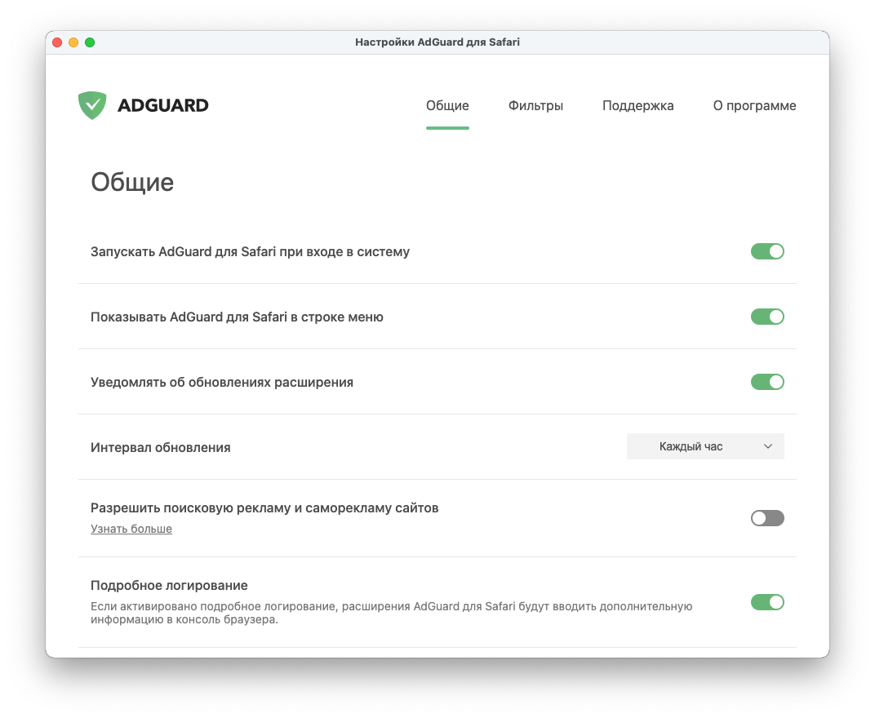This screenshot has height=718, width=875.
Task: Close the AdGuard settings window
Action: [x=57, y=42]
